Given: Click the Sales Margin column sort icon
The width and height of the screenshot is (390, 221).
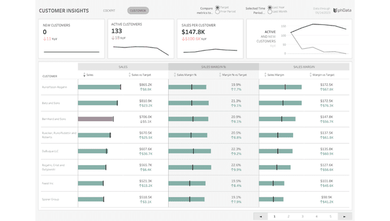Looking at the screenshot, I should click(266, 75).
